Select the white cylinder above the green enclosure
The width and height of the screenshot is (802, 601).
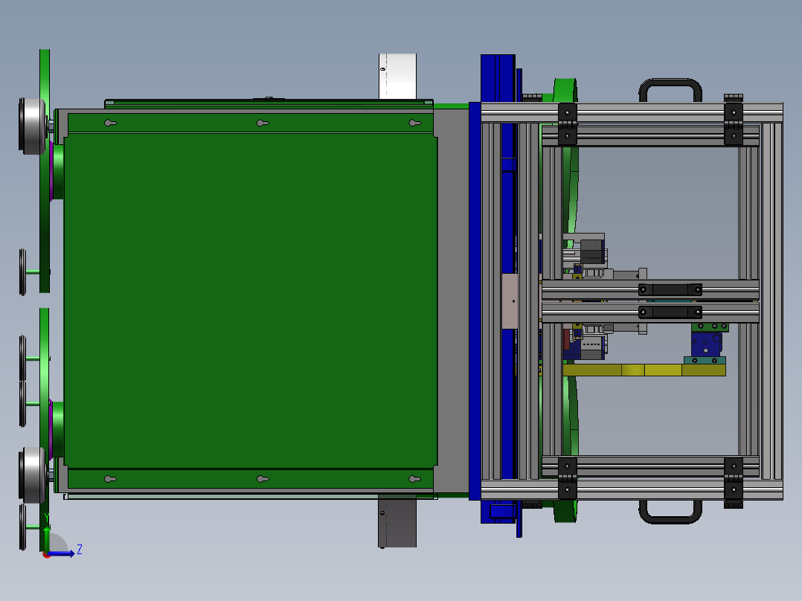[397, 76]
